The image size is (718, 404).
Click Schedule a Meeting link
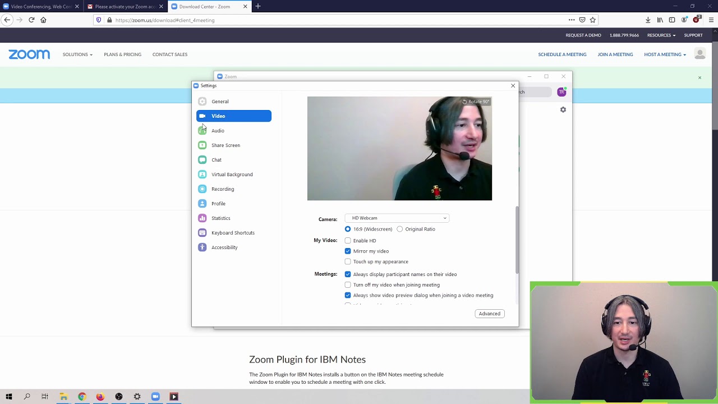click(x=562, y=54)
